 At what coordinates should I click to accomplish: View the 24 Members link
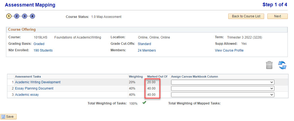point(147,50)
